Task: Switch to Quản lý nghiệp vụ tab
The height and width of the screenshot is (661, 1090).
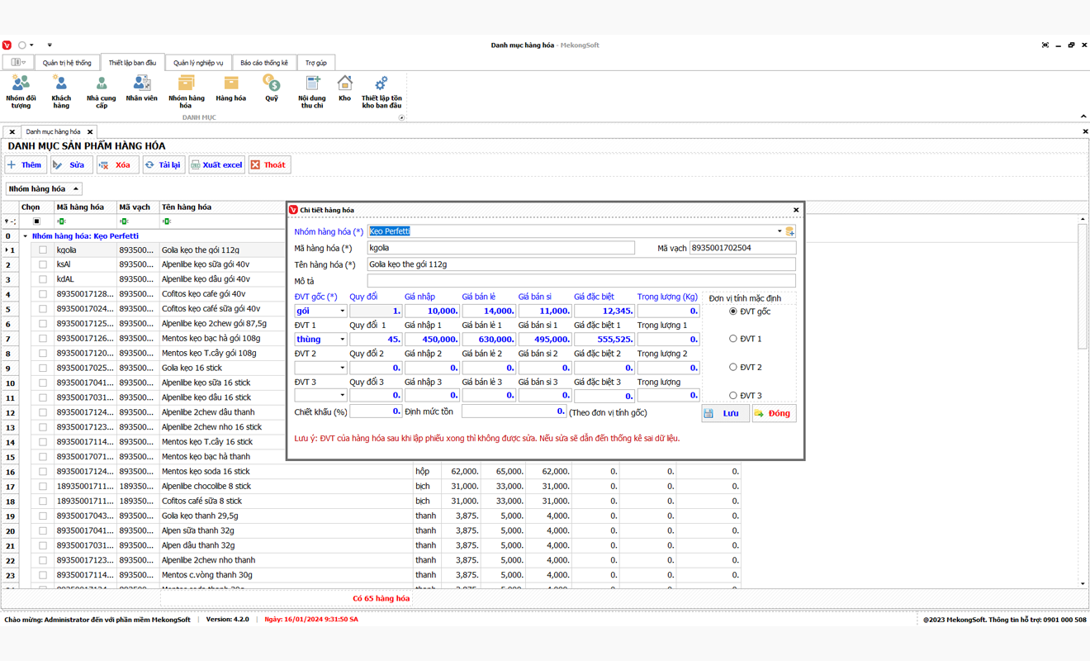Action: (198, 63)
